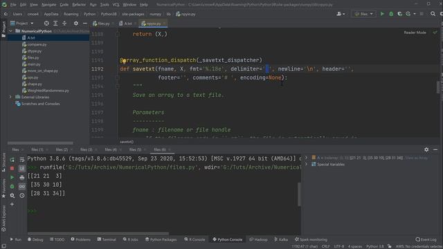Open the TODO tool window
The height and width of the screenshot is (249, 443).
point(57,239)
